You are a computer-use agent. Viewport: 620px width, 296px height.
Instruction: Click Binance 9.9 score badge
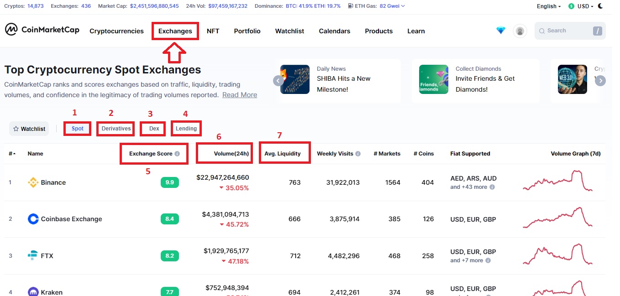tap(170, 182)
